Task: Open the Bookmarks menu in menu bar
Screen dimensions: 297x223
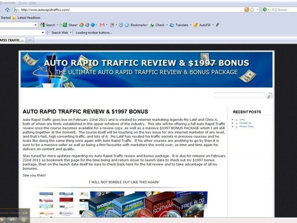Action: (x=8, y=3)
